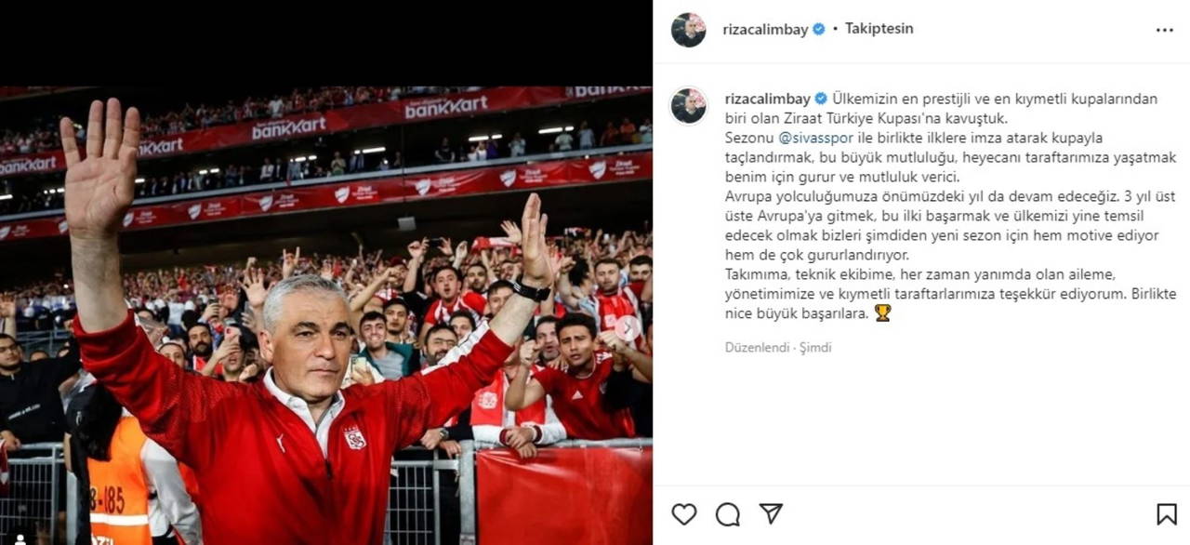Click the verified badge next to caption username
The image size is (1190, 545).
[821, 99]
